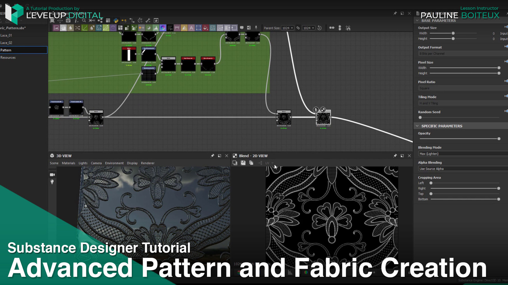Open the Environment menu in 3D View

point(114,163)
